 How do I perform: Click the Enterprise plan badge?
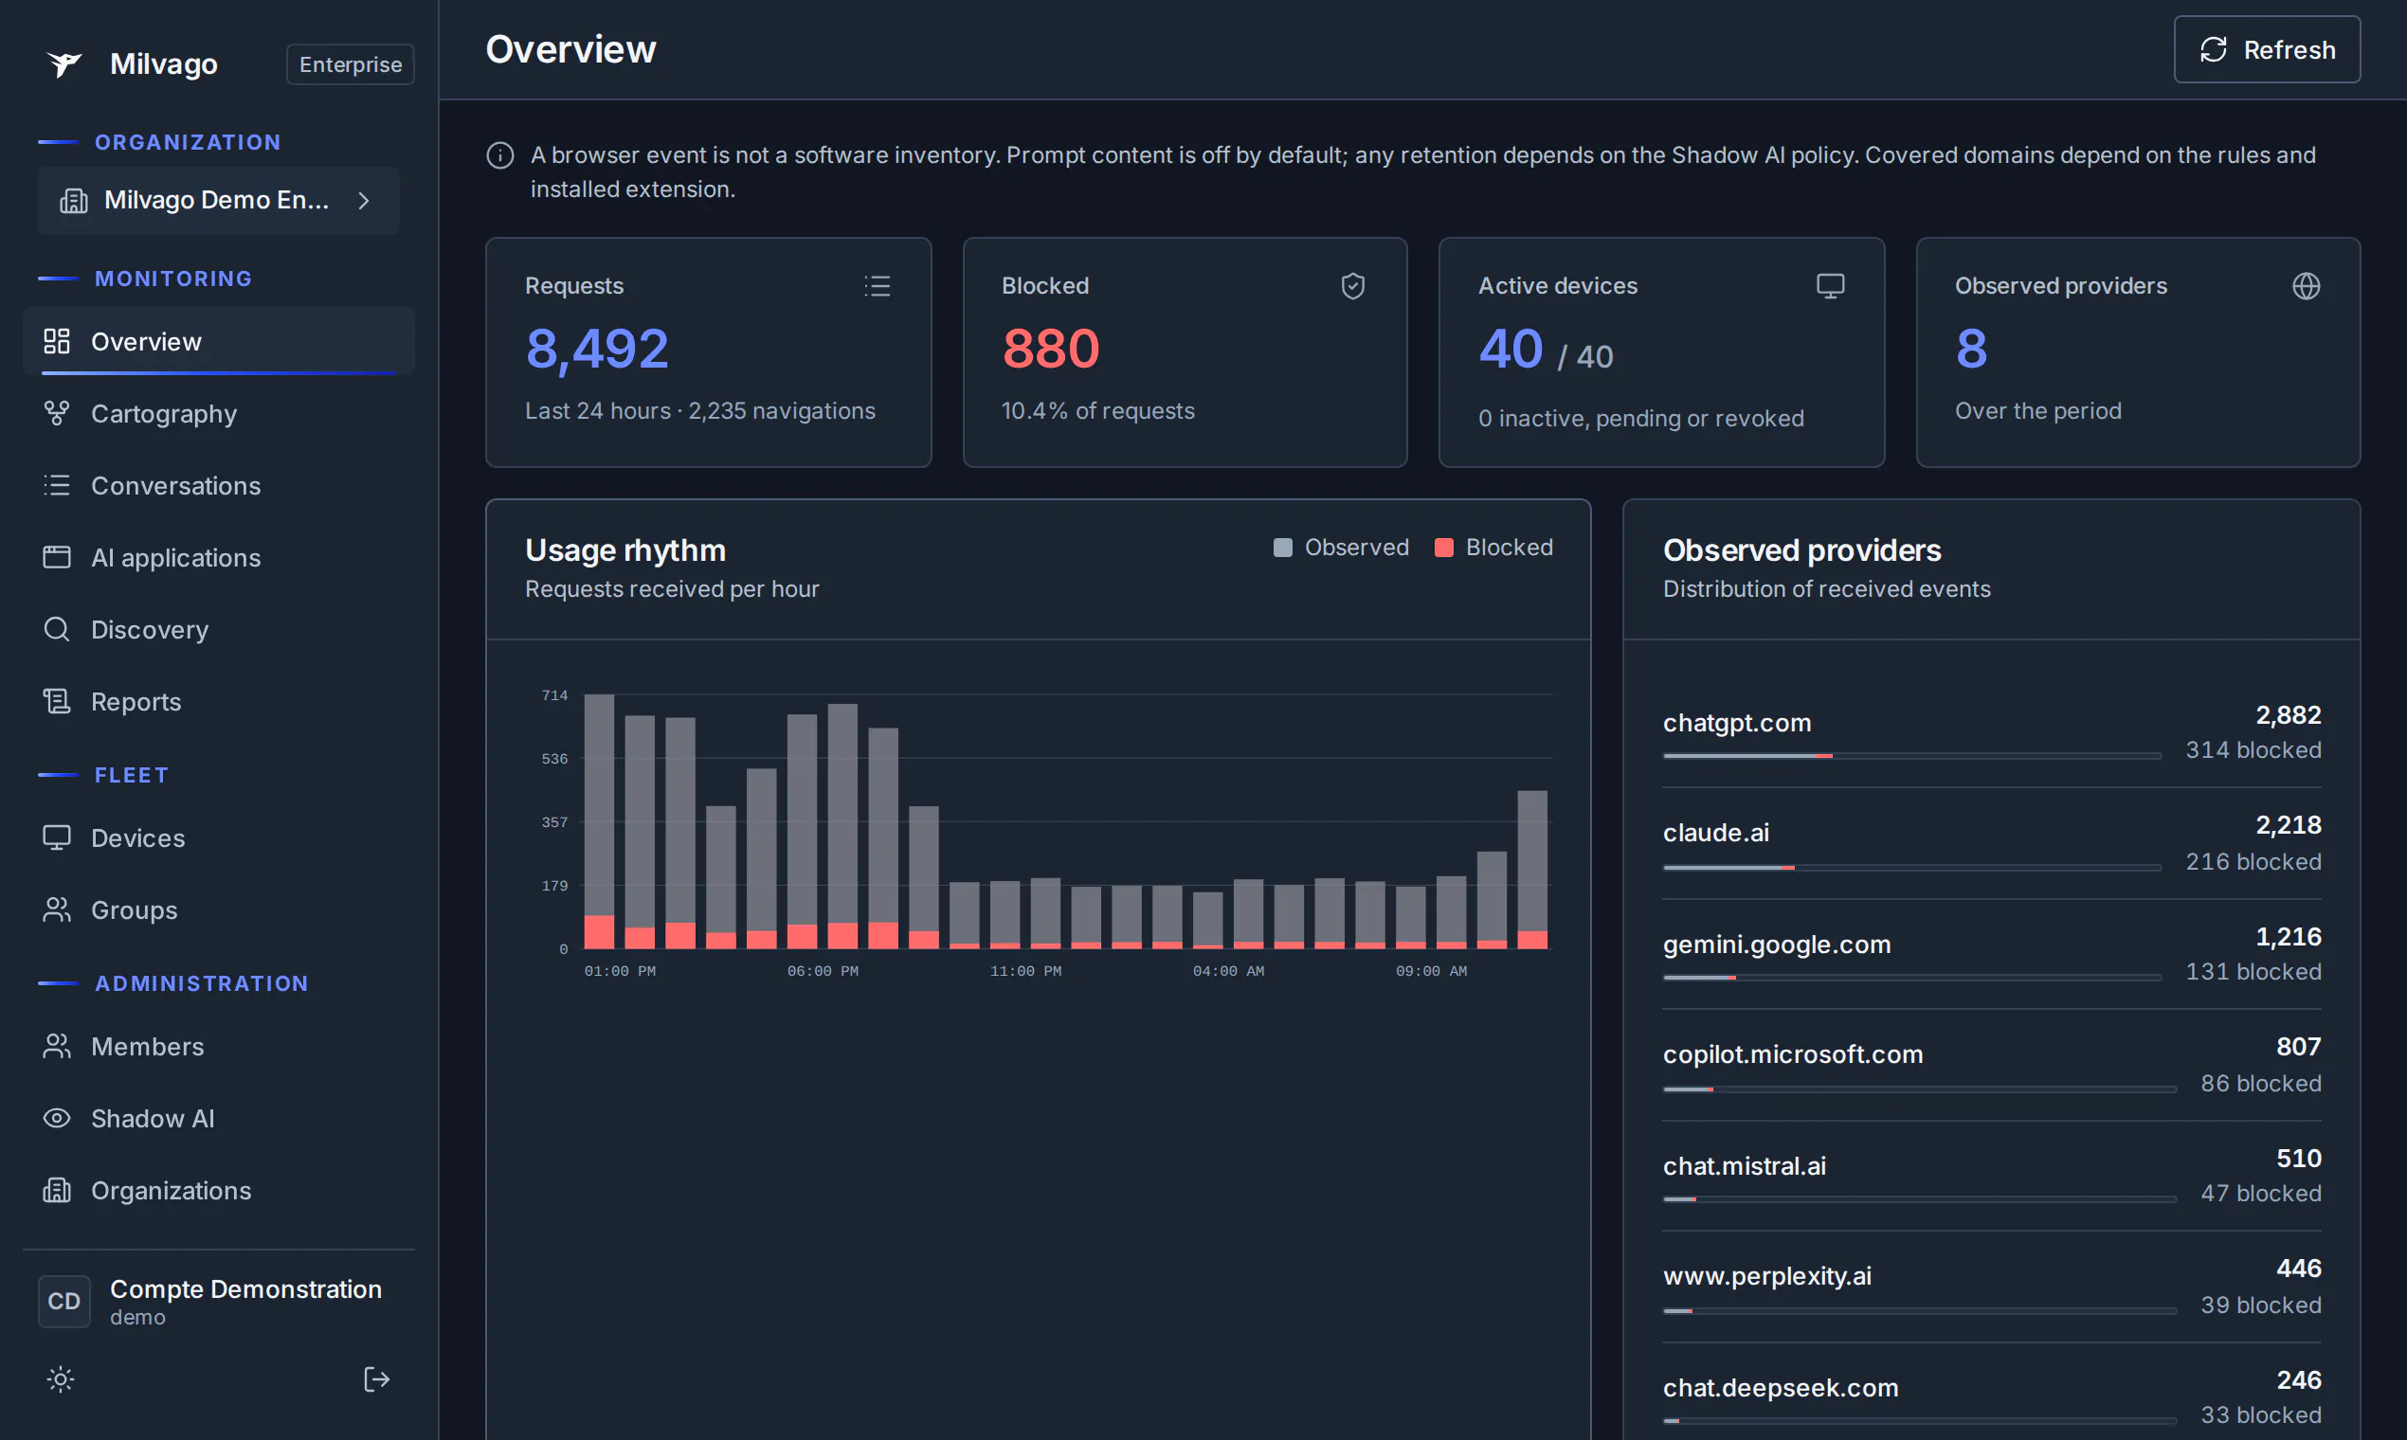[x=351, y=64]
